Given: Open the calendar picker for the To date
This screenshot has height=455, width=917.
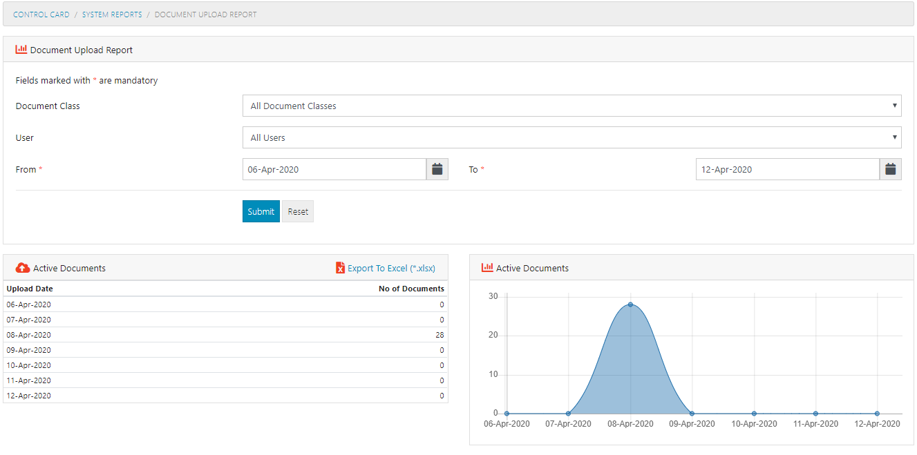Looking at the screenshot, I should click(890, 168).
